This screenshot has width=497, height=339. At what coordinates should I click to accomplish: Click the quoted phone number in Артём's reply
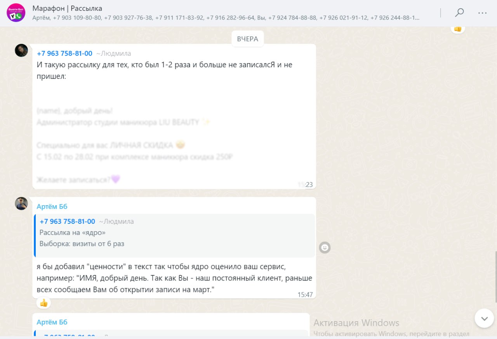67,221
